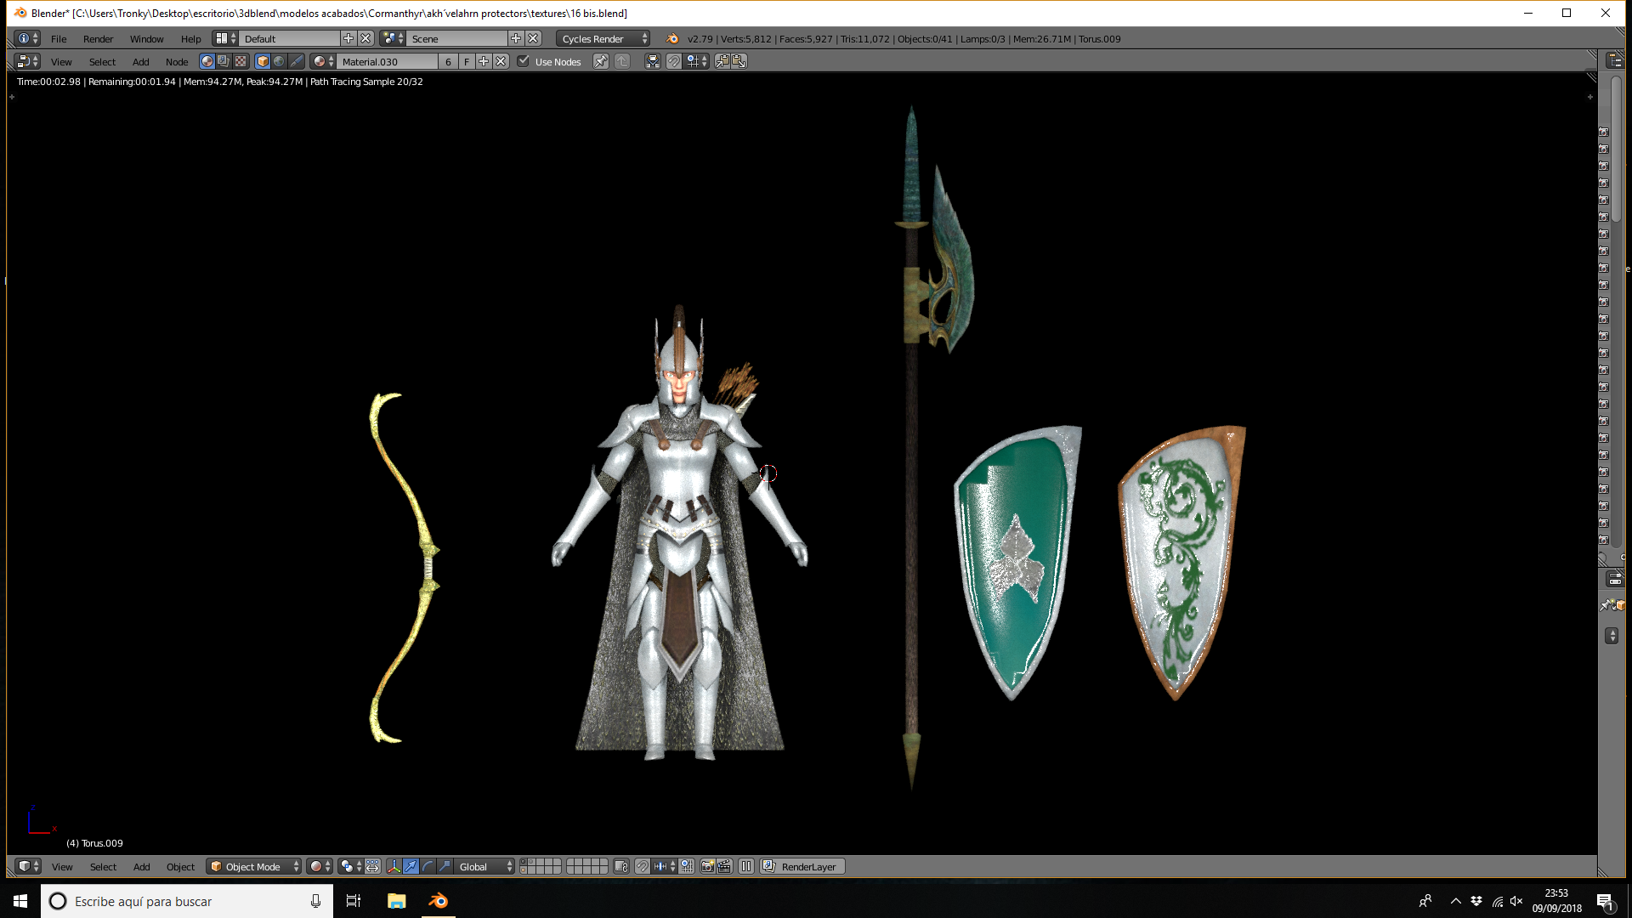Screen dimensions: 1632x918
Task: Add a new material with plus button
Action: 484,61
